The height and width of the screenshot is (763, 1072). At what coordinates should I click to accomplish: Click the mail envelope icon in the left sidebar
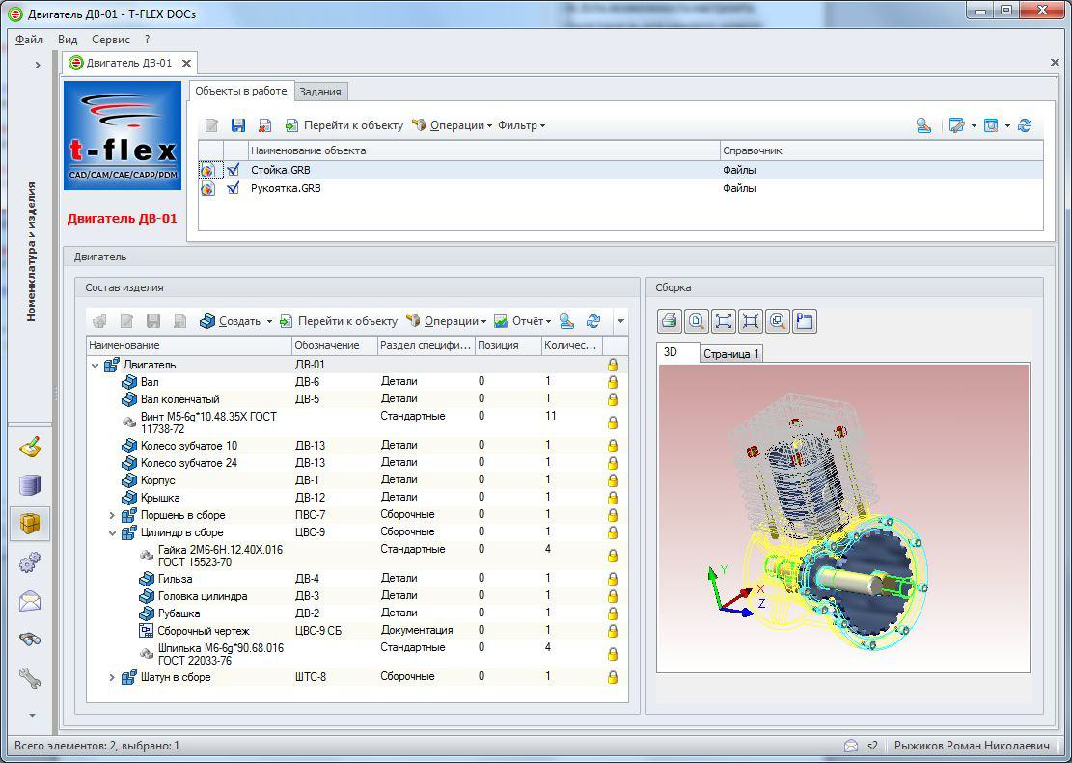coord(30,602)
